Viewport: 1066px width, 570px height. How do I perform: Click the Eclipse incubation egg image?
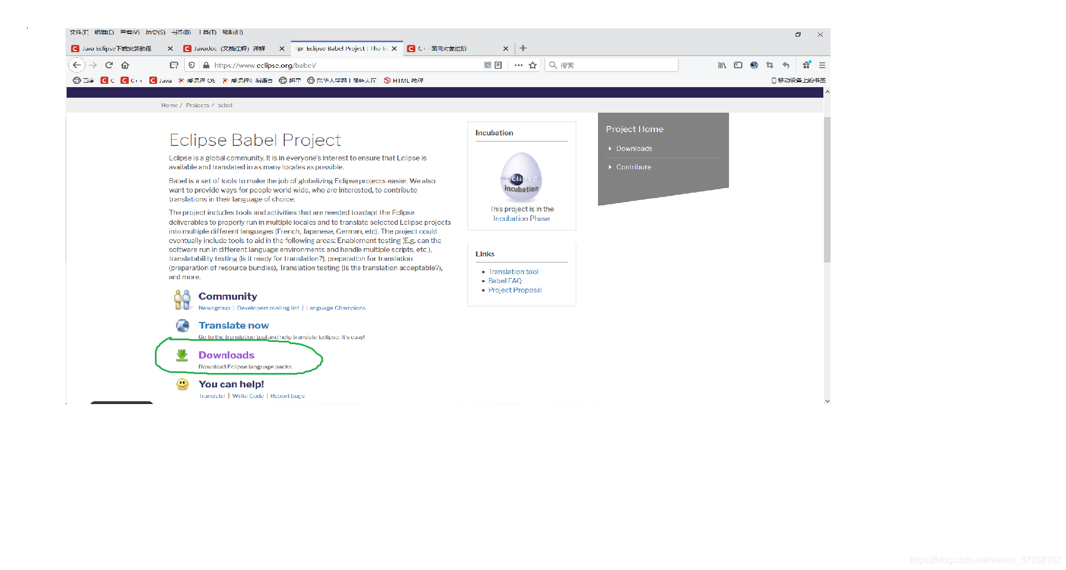click(x=521, y=177)
